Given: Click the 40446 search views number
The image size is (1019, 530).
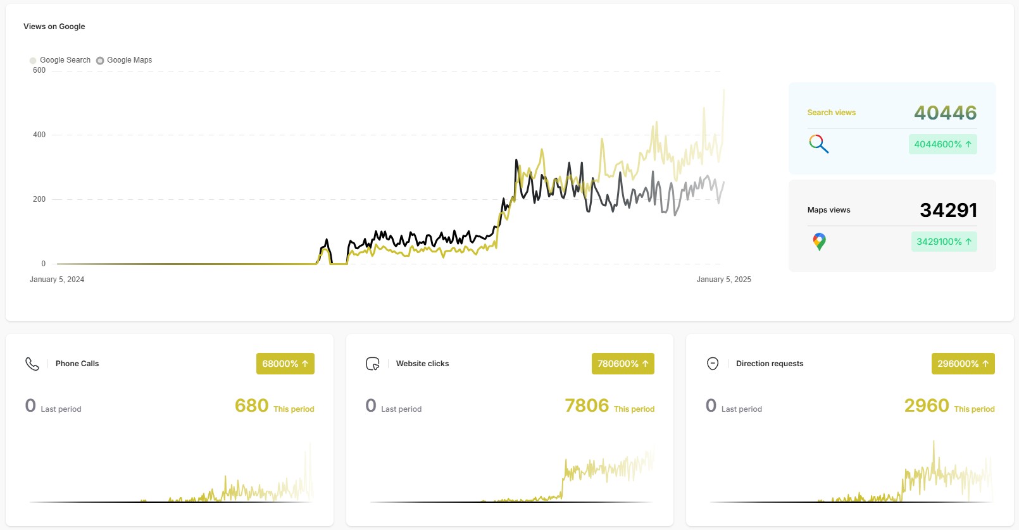Looking at the screenshot, I should point(945,113).
